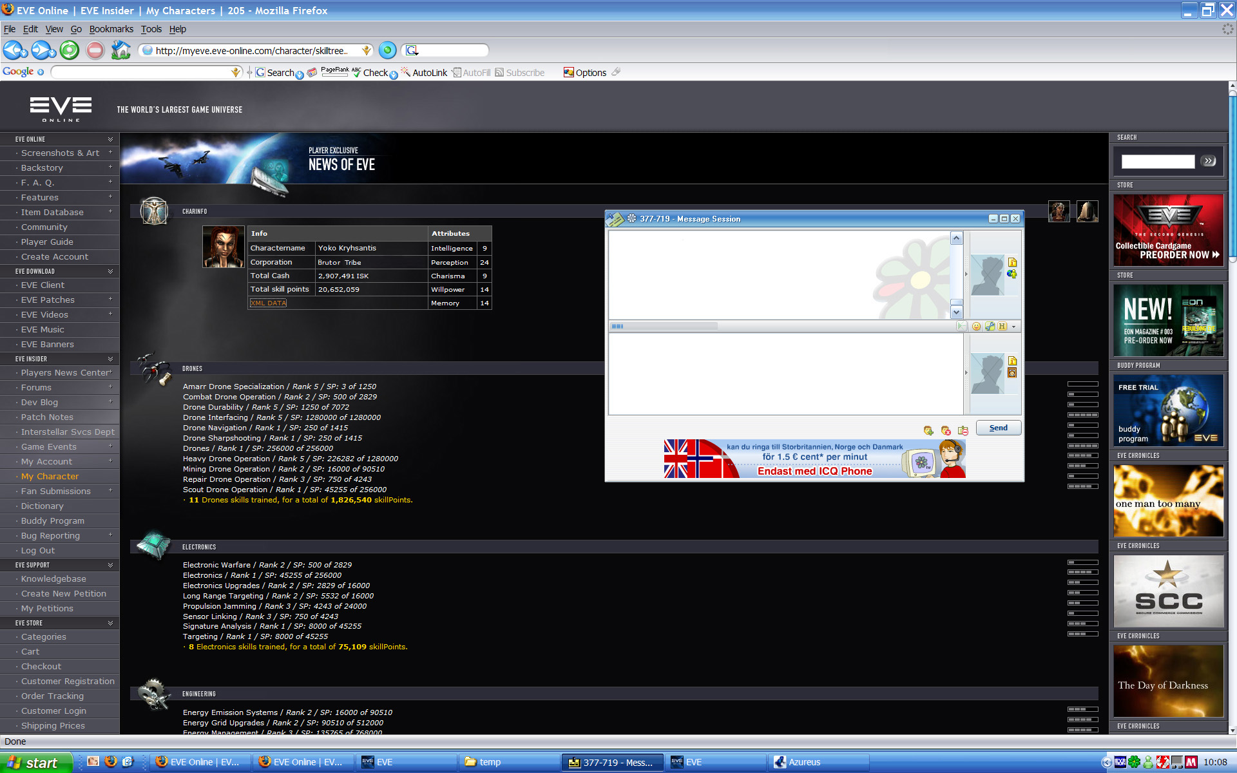Open the message toolbar dropdown arrow
The width and height of the screenshot is (1237, 773).
click(1014, 327)
